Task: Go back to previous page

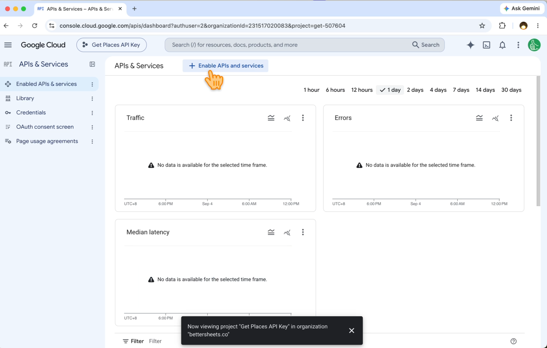Action: tap(6, 25)
